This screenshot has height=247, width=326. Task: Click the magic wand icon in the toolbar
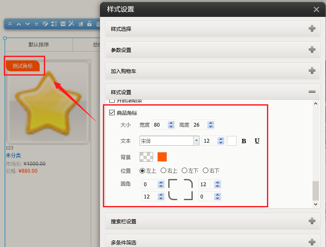(71, 24)
